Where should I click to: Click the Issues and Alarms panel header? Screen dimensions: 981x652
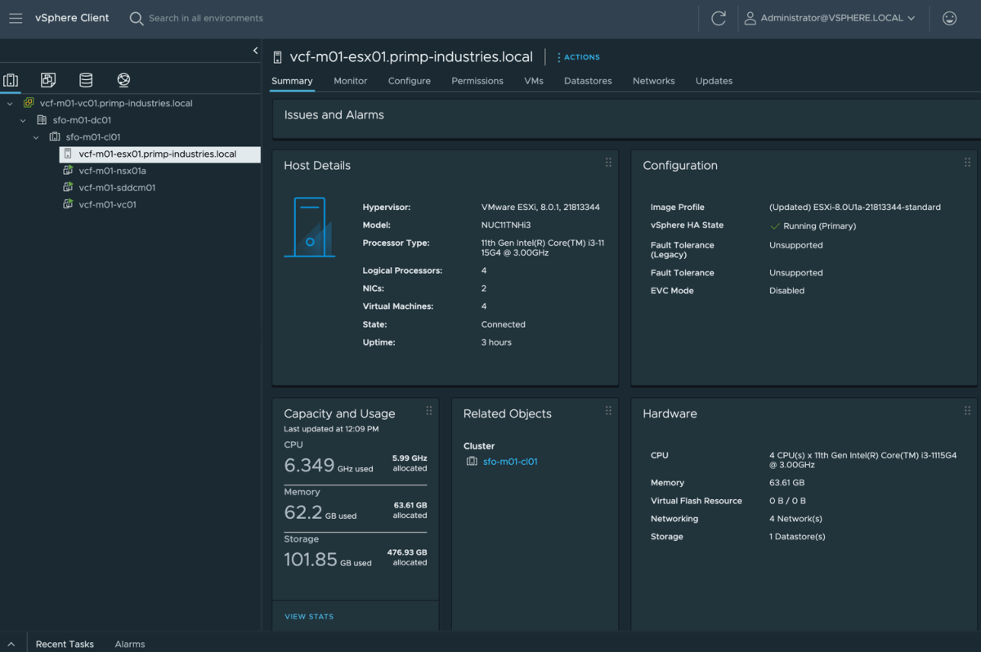334,115
